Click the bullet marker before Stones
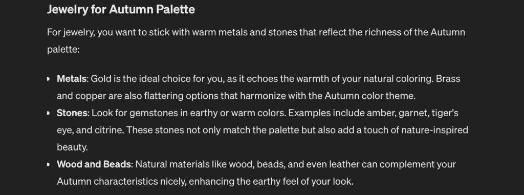 point(49,113)
